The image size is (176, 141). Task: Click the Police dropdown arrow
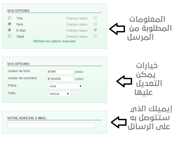(80, 86)
